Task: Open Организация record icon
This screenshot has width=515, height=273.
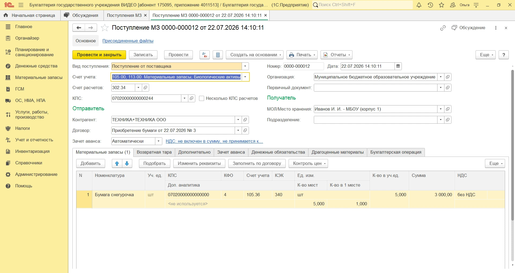Action: 448,77
